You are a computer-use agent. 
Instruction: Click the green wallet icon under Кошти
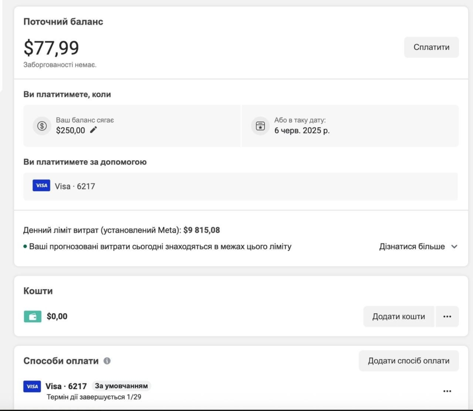coord(32,317)
